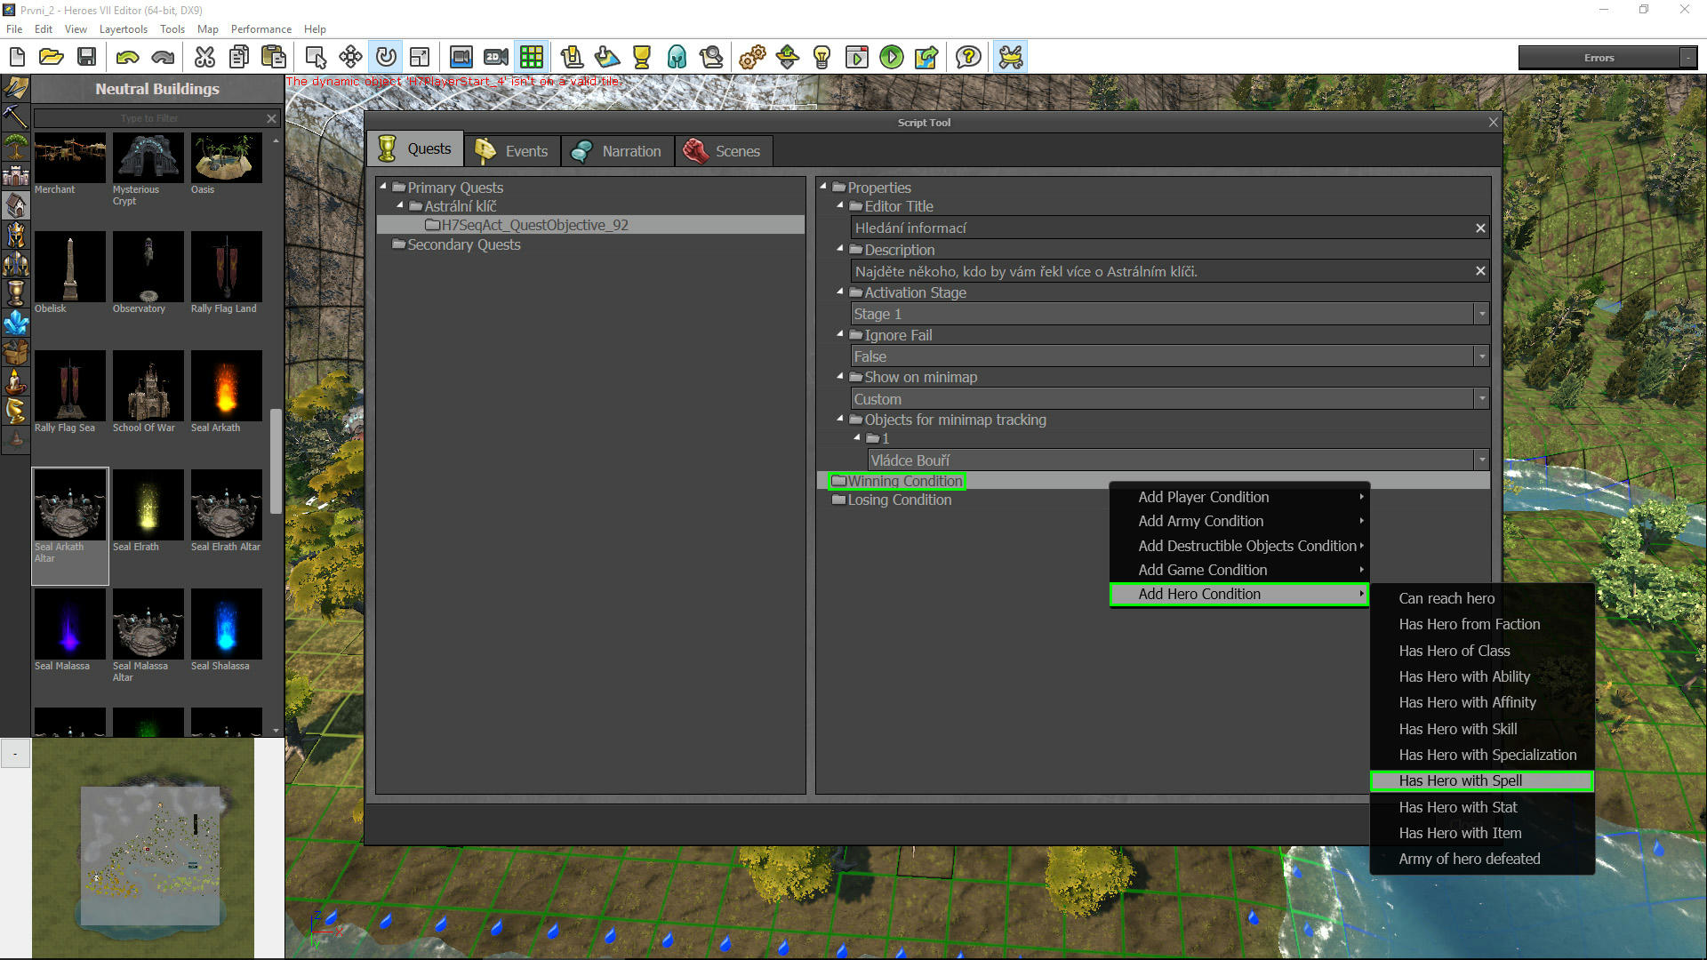
Task: Switch to the Narration tab
Action: [x=618, y=151]
